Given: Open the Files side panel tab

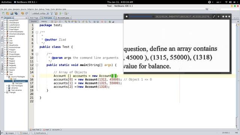Looking at the screenshot, I should click(x=2, y=39).
